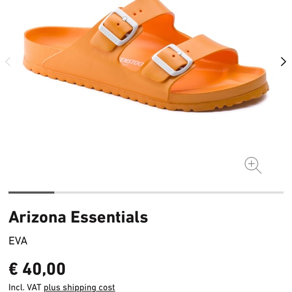Select the Arizona Essentials product title
Screen dimensions: 292x292
coord(78,217)
